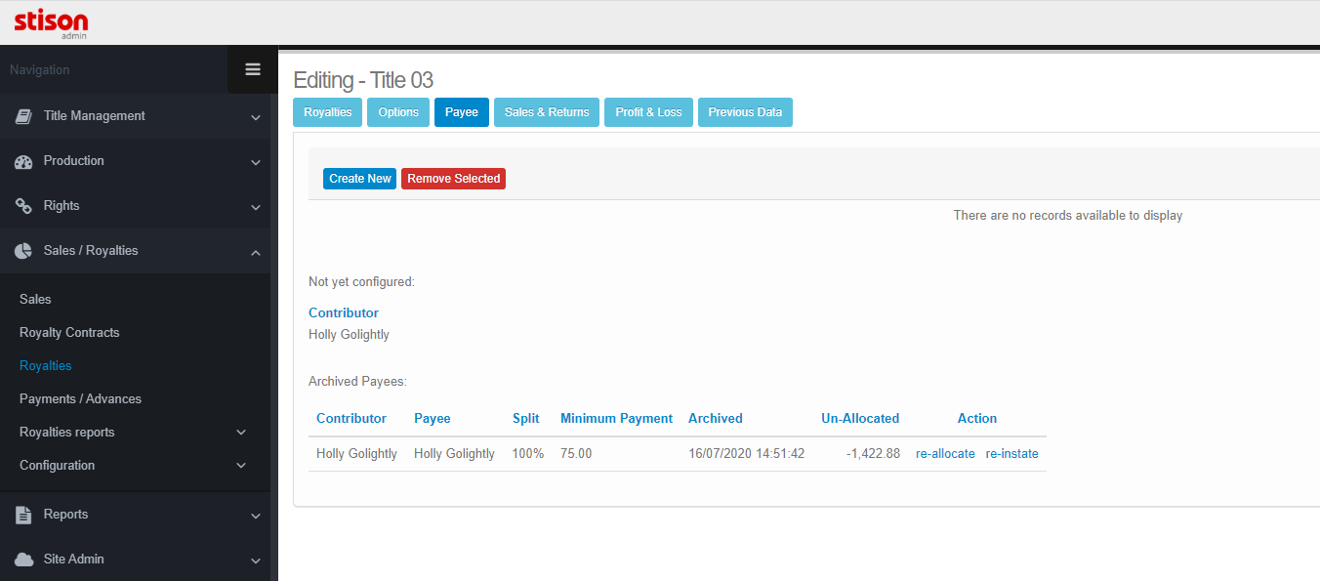Click the -1,422.88 un-allocated amount
Viewport: 1320px width, 581px height.
pyautogui.click(x=874, y=454)
